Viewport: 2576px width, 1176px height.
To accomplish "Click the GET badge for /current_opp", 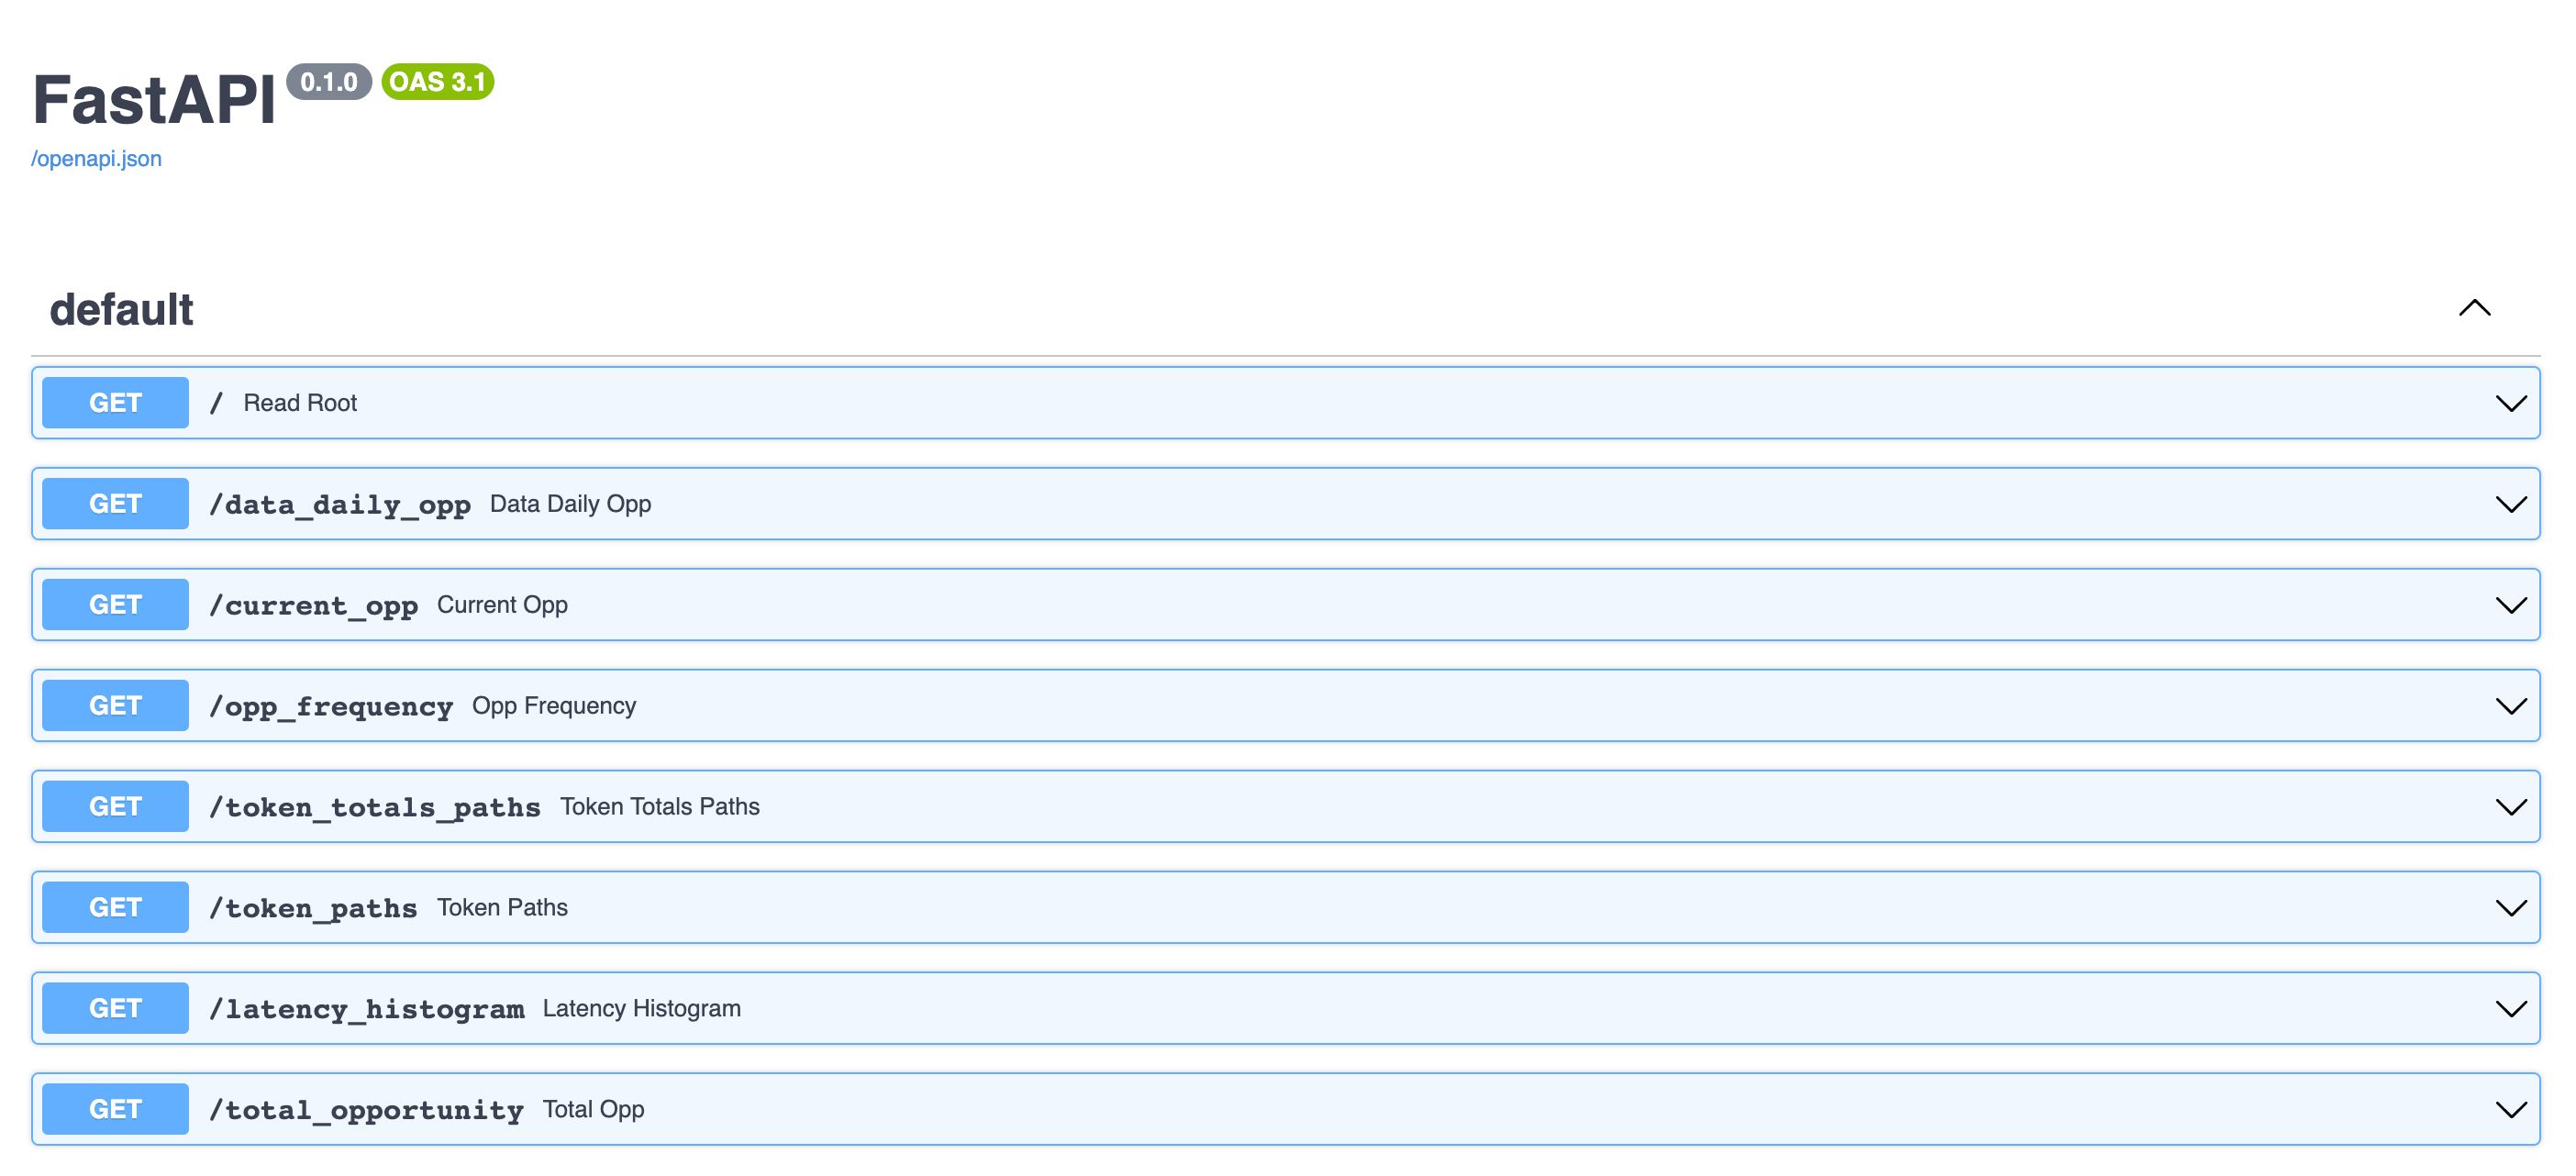I will (x=115, y=605).
